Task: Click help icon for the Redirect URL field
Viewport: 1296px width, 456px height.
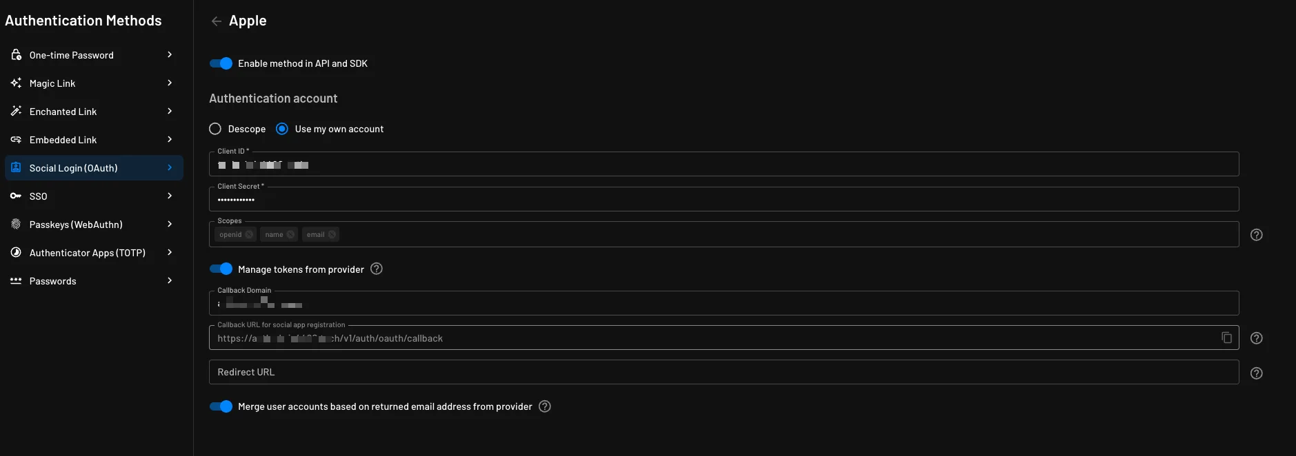Action: click(x=1256, y=373)
